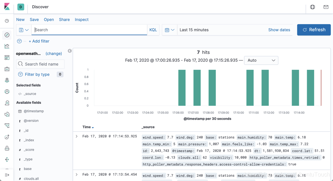Open Maps icon in sidebar

click(7, 80)
